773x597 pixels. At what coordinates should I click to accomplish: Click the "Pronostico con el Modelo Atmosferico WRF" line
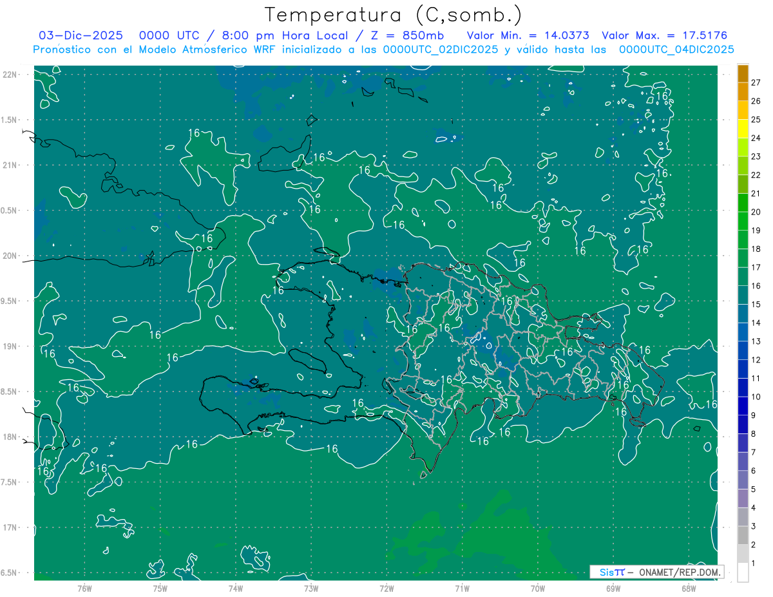point(383,49)
